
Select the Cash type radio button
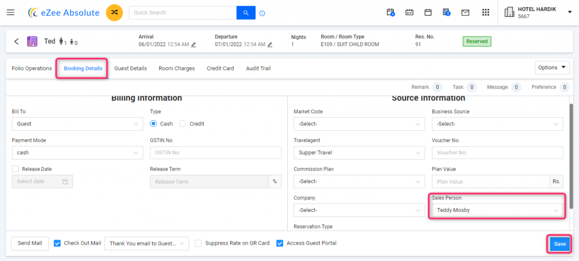click(x=154, y=123)
